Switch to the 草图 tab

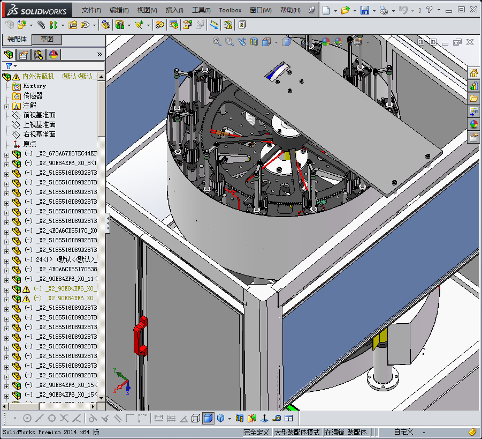[47, 39]
